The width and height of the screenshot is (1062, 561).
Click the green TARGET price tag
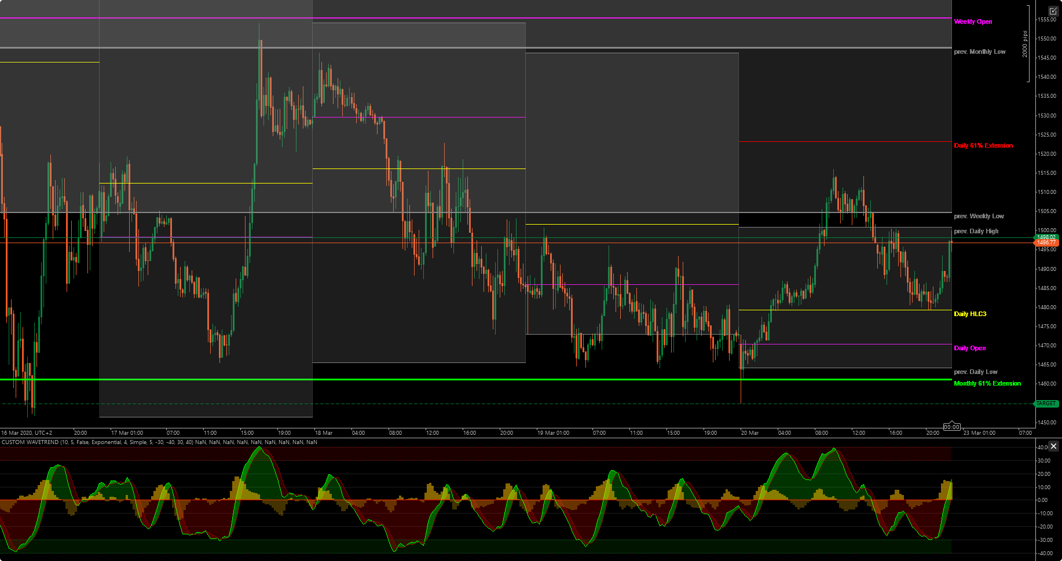[1046, 404]
